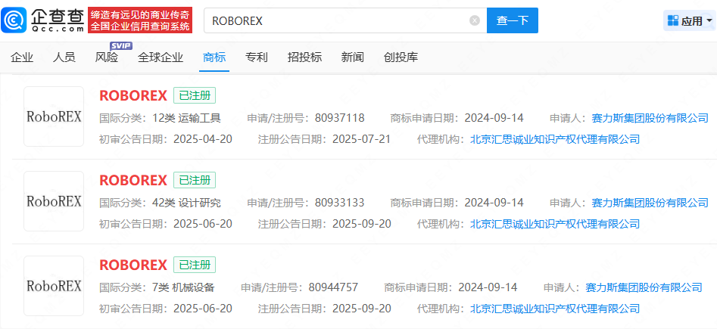The image size is (717, 329).
Task: Select the 全球企业 tab
Action: tap(161, 57)
